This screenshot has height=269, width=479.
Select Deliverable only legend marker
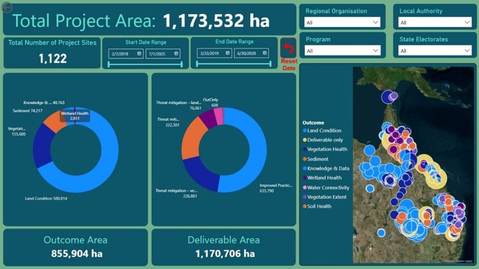(x=304, y=140)
